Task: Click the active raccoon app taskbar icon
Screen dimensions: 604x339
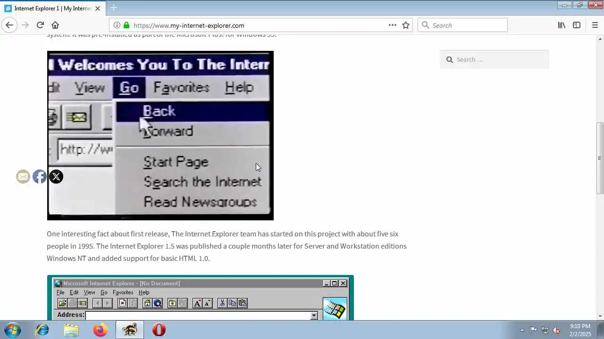Action: (x=130, y=330)
